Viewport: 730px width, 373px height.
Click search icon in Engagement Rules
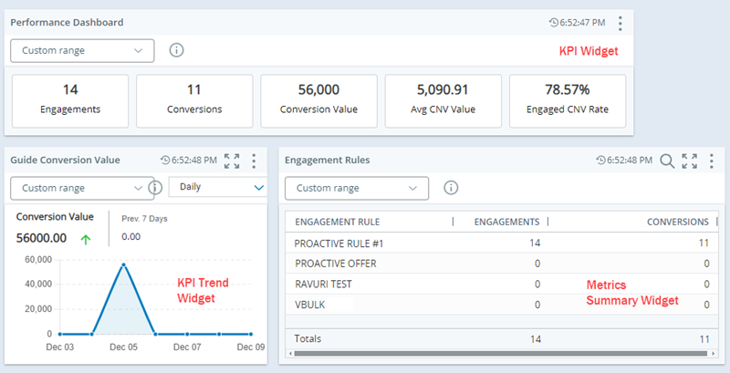click(x=667, y=161)
